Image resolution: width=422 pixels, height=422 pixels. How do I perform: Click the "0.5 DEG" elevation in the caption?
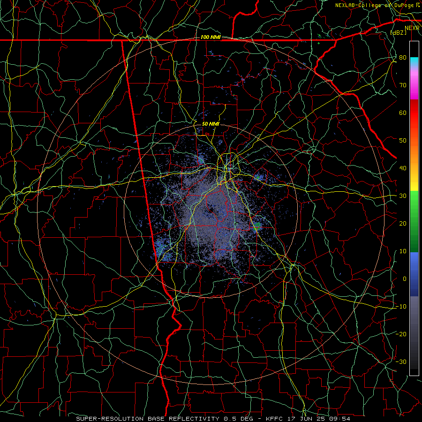(x=238, y=419)
